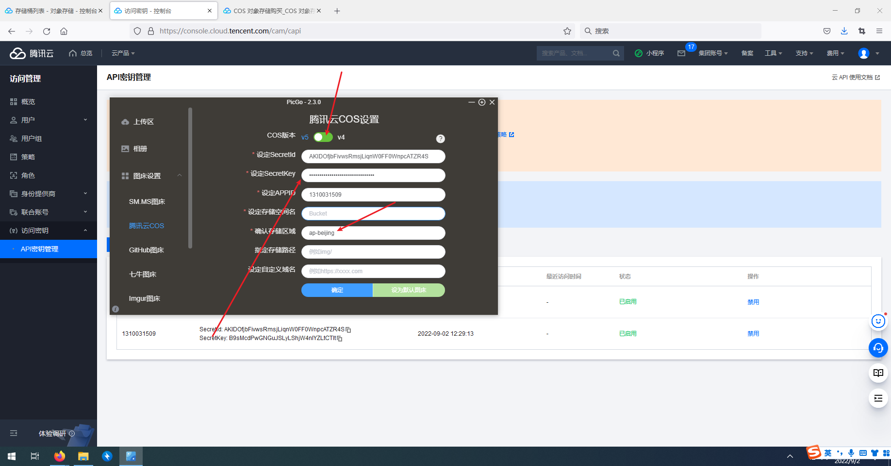The height and width of the screenshot is (466, 891).
Task: Expand 身份提供商 sidebar section
Action: pos(49,194)
